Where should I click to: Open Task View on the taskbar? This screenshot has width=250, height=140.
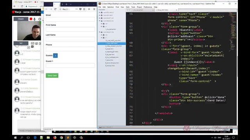28,138
